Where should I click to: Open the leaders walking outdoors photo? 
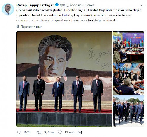(128, 111)
